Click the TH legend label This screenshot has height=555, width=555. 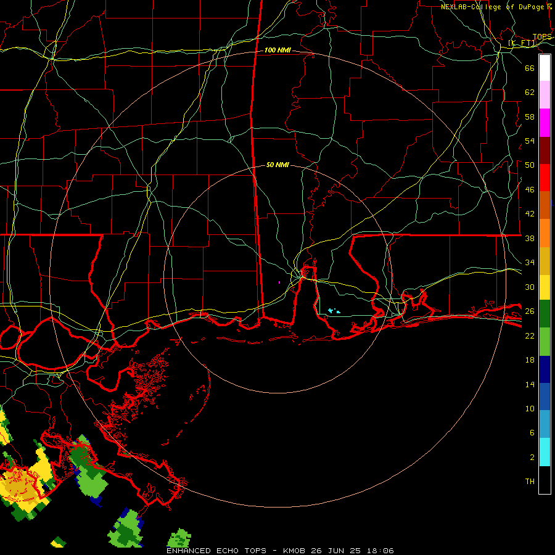tap(530, 482)
